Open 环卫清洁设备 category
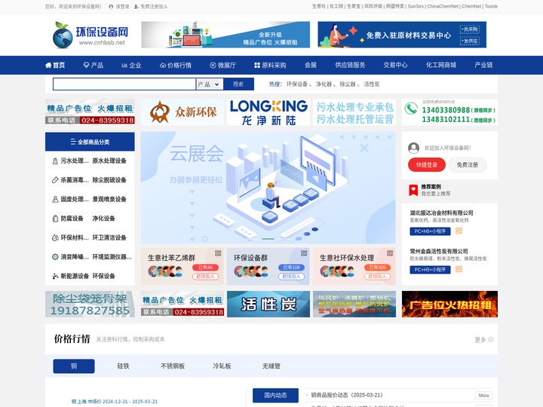This screenshot has height=407, width=543. (x=109, y=237)
